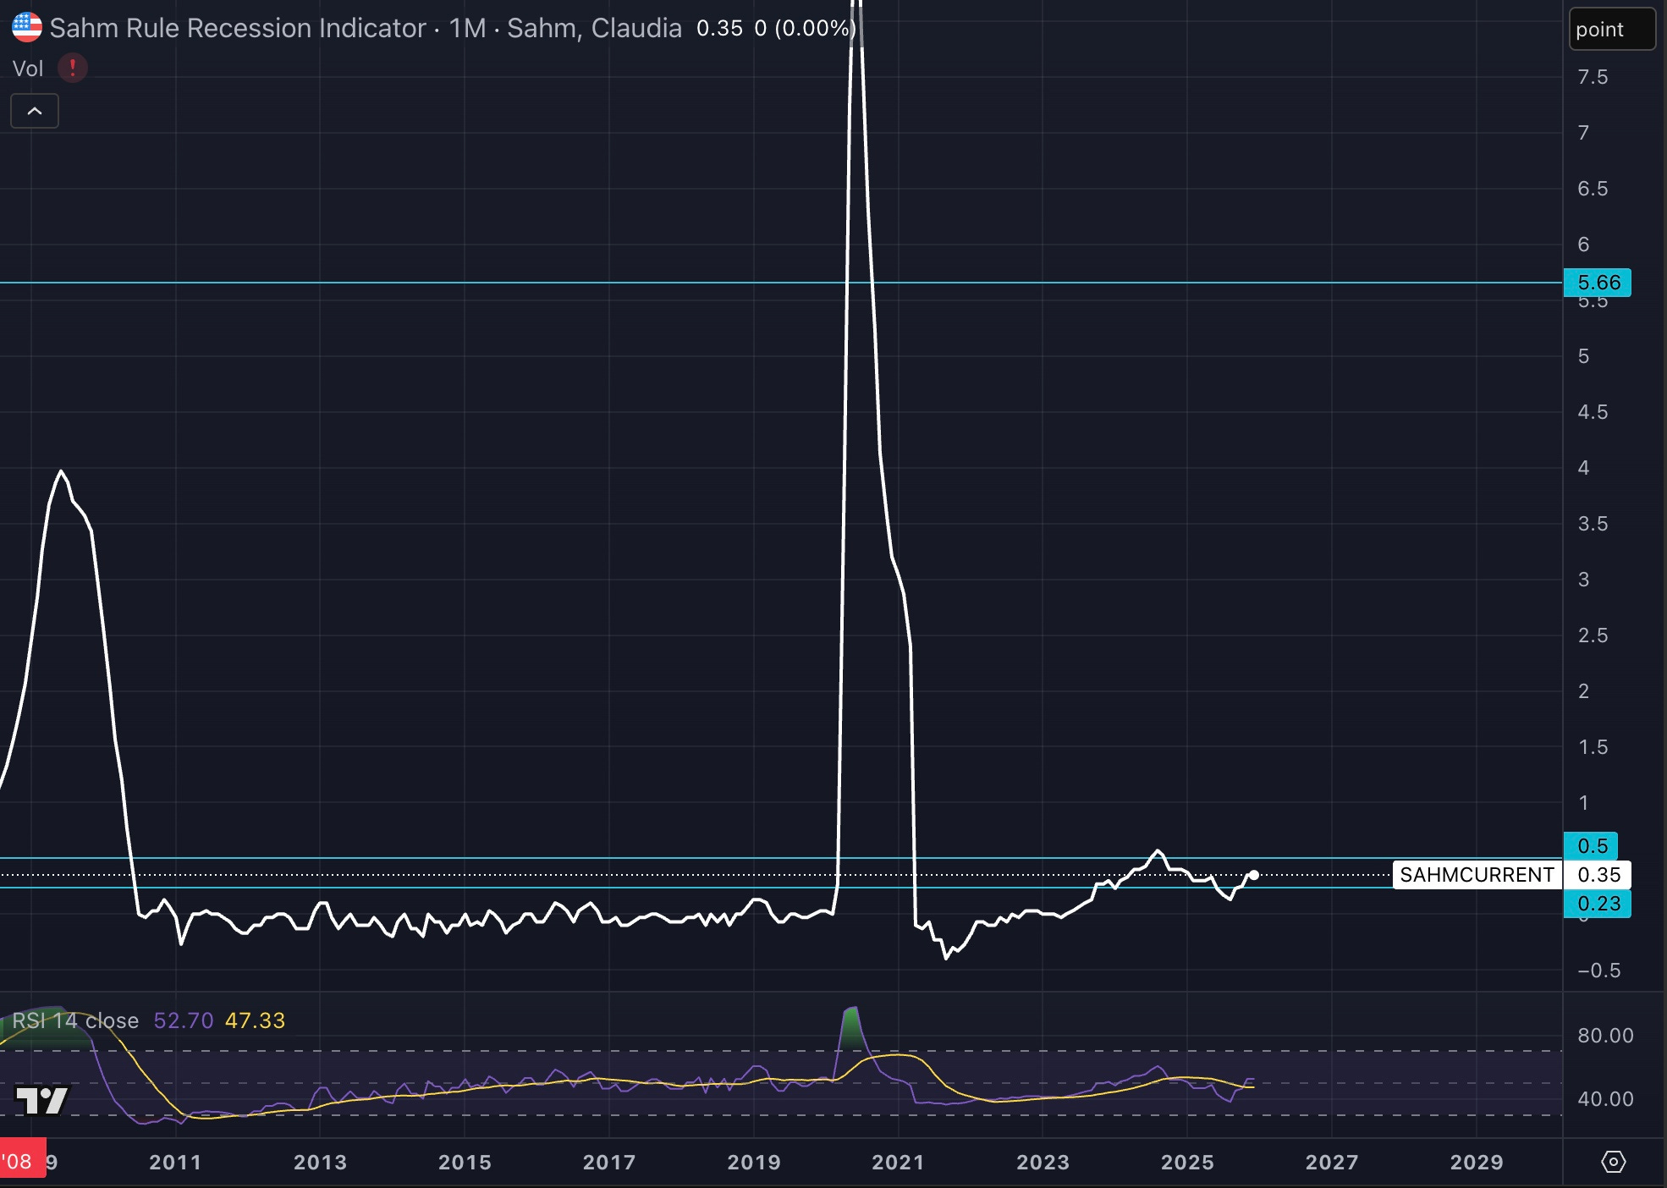The width and height of the screenshot is (1667, 1188).
Task: Click the 2019 label on time axis
Action: [754, 1163]
